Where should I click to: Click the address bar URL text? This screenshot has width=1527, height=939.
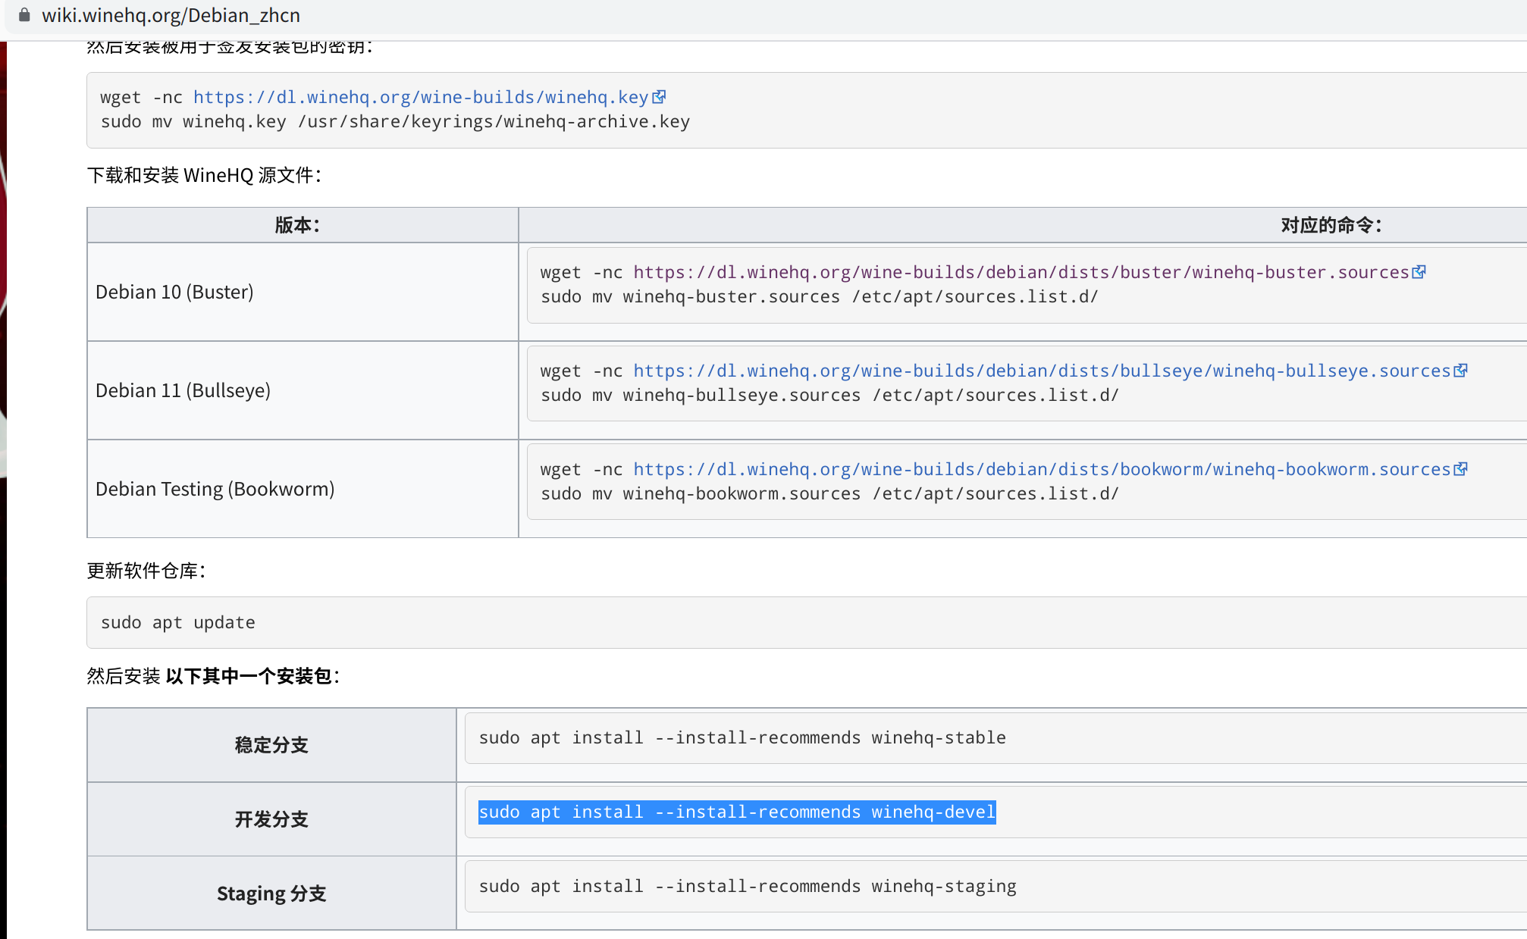coord(171,15)
